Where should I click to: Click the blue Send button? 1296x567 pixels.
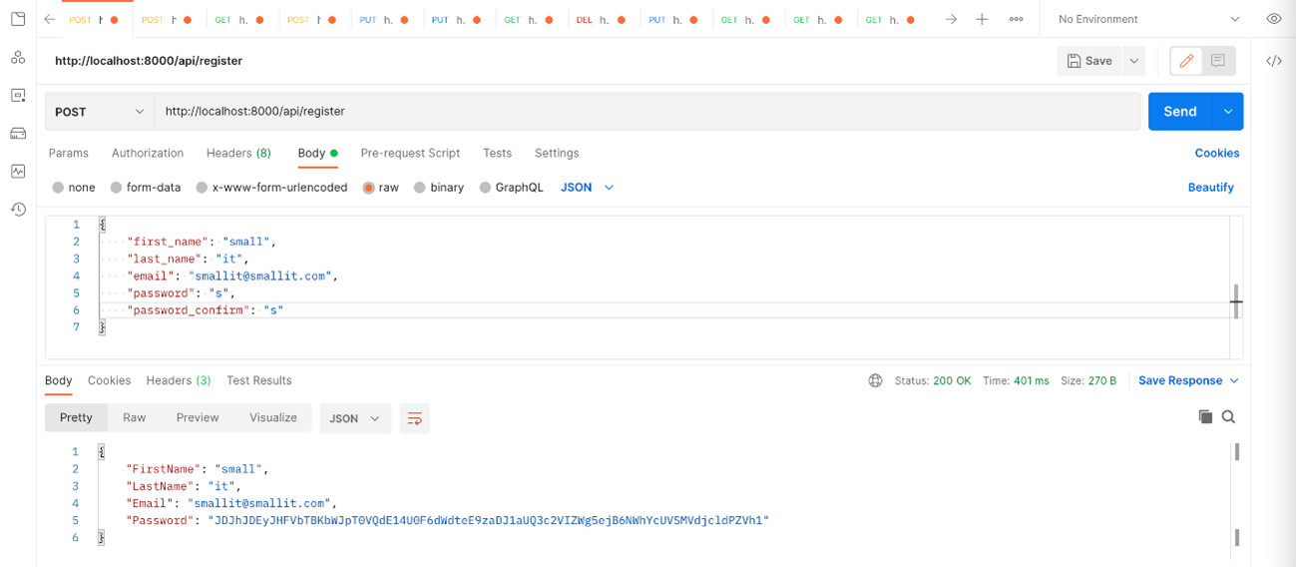[1179, 112]
